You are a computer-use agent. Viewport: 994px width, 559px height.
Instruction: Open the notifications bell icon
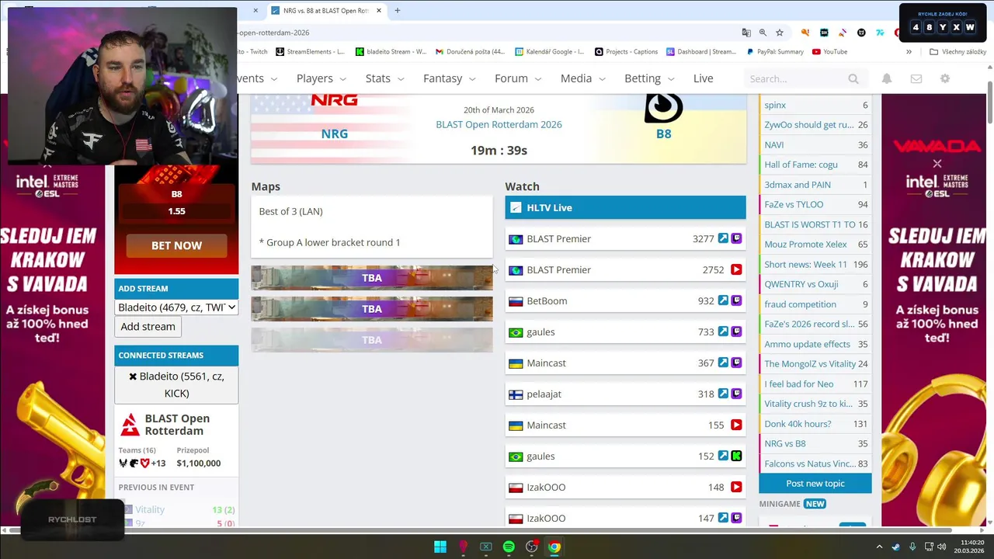(887, 78)
